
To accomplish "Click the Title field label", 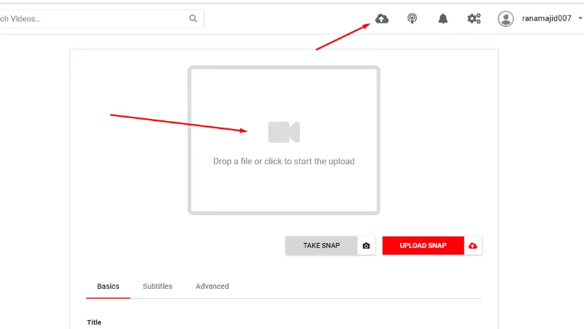I will pyautogui.click(x=94, y=322).
